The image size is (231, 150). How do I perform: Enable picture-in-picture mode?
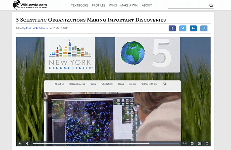[199, 143]
